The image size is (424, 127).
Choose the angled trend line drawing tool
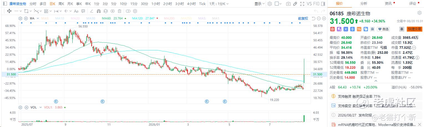tap(92, 11)
